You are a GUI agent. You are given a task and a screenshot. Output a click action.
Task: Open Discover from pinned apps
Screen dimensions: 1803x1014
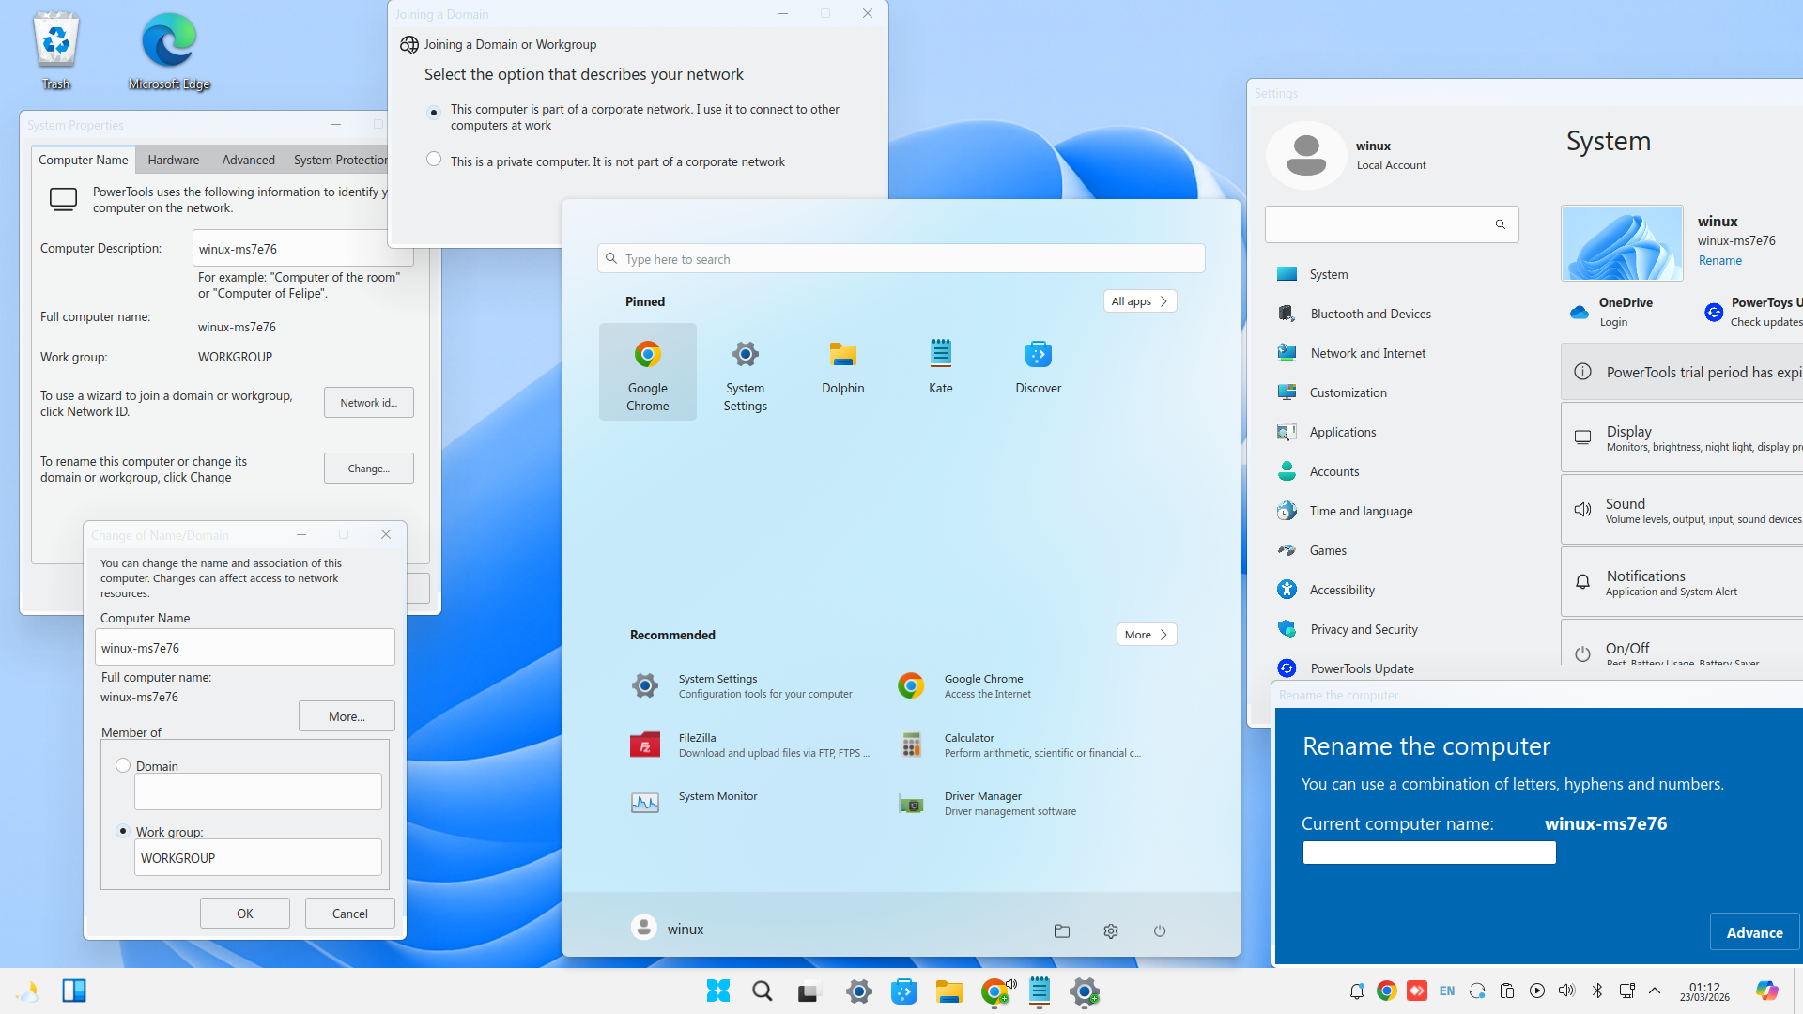tap(1038, 368)
